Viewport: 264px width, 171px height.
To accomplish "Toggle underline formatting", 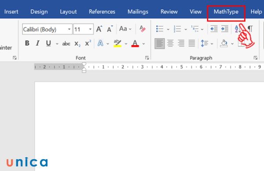I will 48,43.
